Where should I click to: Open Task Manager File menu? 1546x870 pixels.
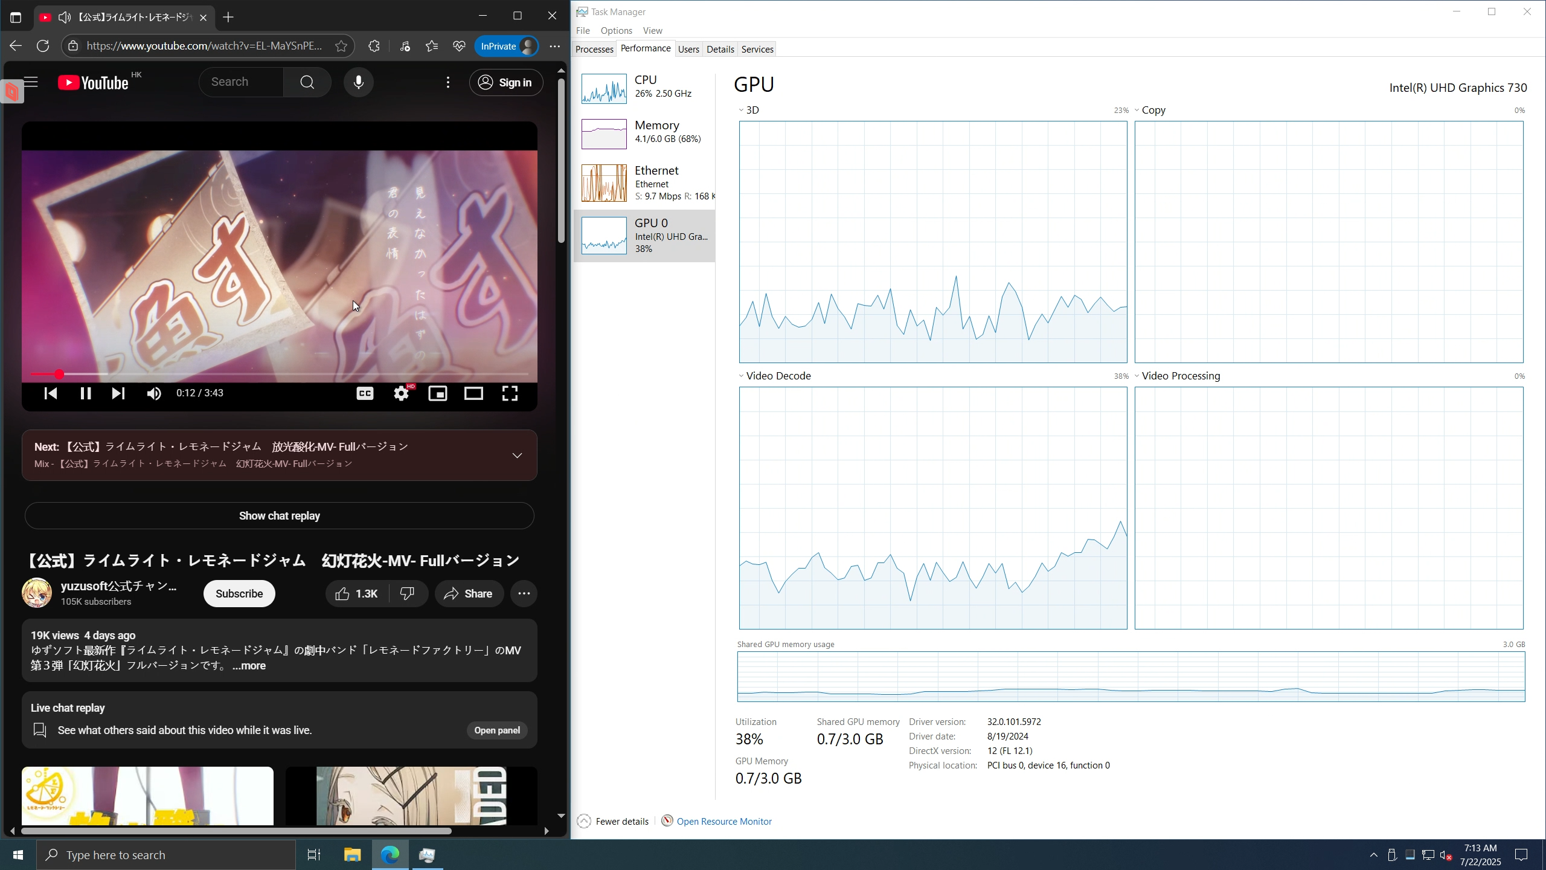click(583, 30)
